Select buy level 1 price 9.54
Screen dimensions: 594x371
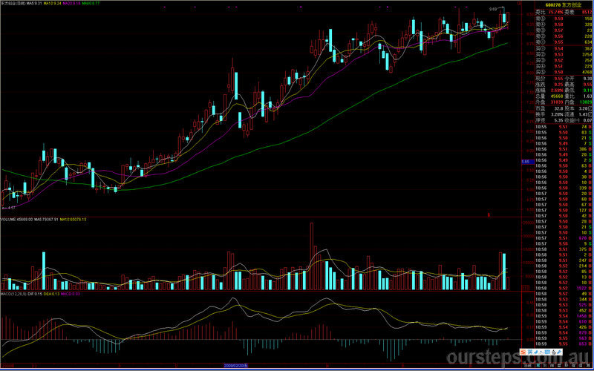[559, 48]
